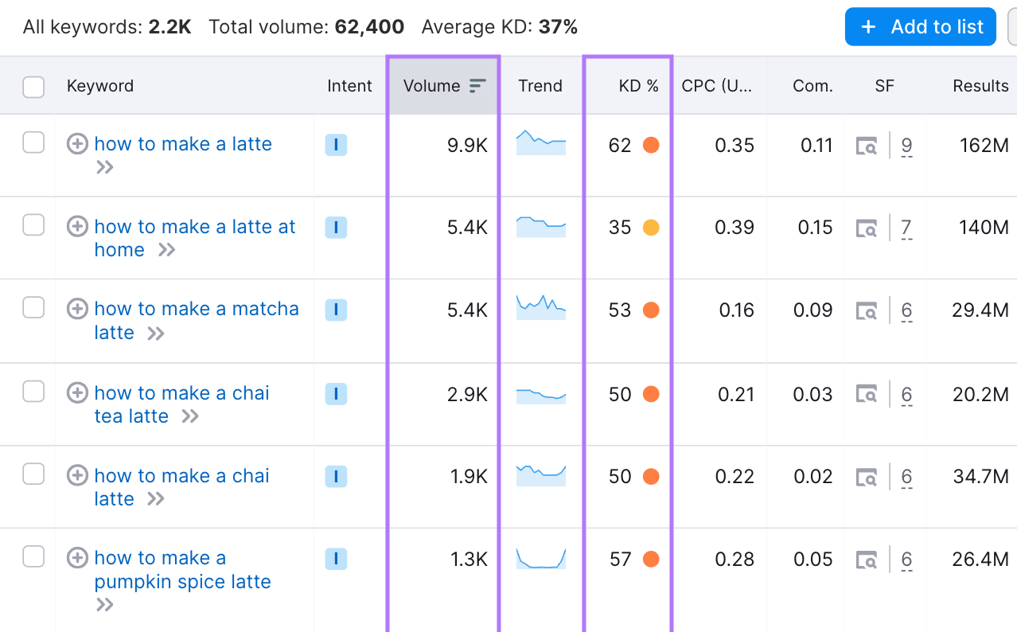
Task: Click the SF count "9" for "how to make a latte"
Action: (906, 145)
